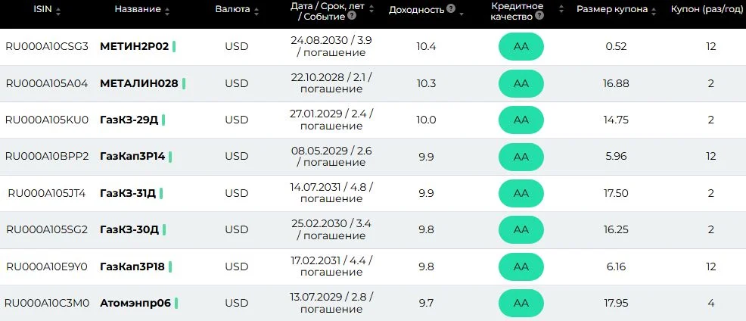Show tooltip for Кредитное качество question mark
Viewport: 746px width, 321px height.
tap(539, 16)
